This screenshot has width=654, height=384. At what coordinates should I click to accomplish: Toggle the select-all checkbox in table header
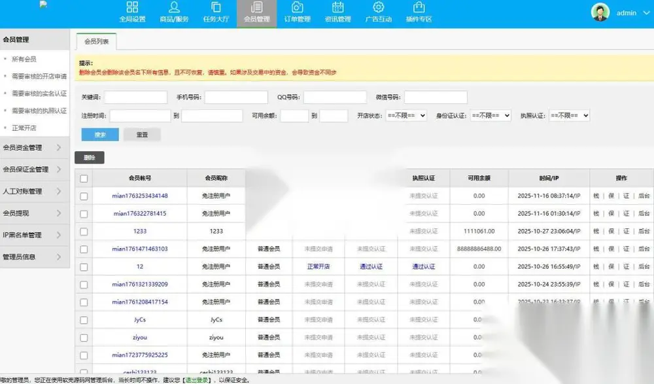84,179
